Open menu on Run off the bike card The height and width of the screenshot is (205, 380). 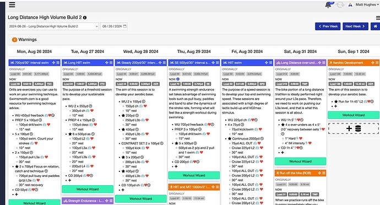[x=324, y=173]
